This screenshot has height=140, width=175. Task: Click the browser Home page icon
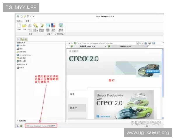[x=146, y=43]
